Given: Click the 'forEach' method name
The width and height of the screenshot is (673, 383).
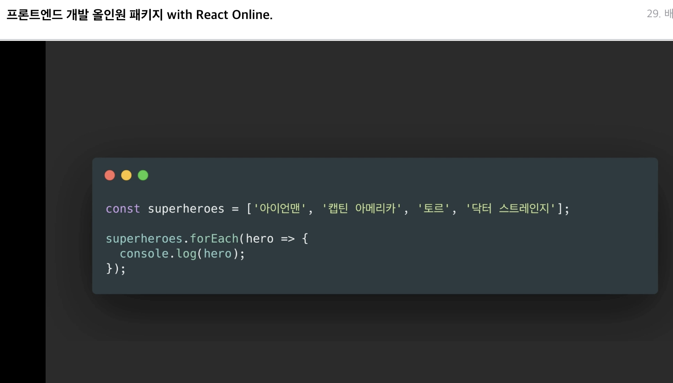Looking at the screenshot, I should click(x=214, y=239).
